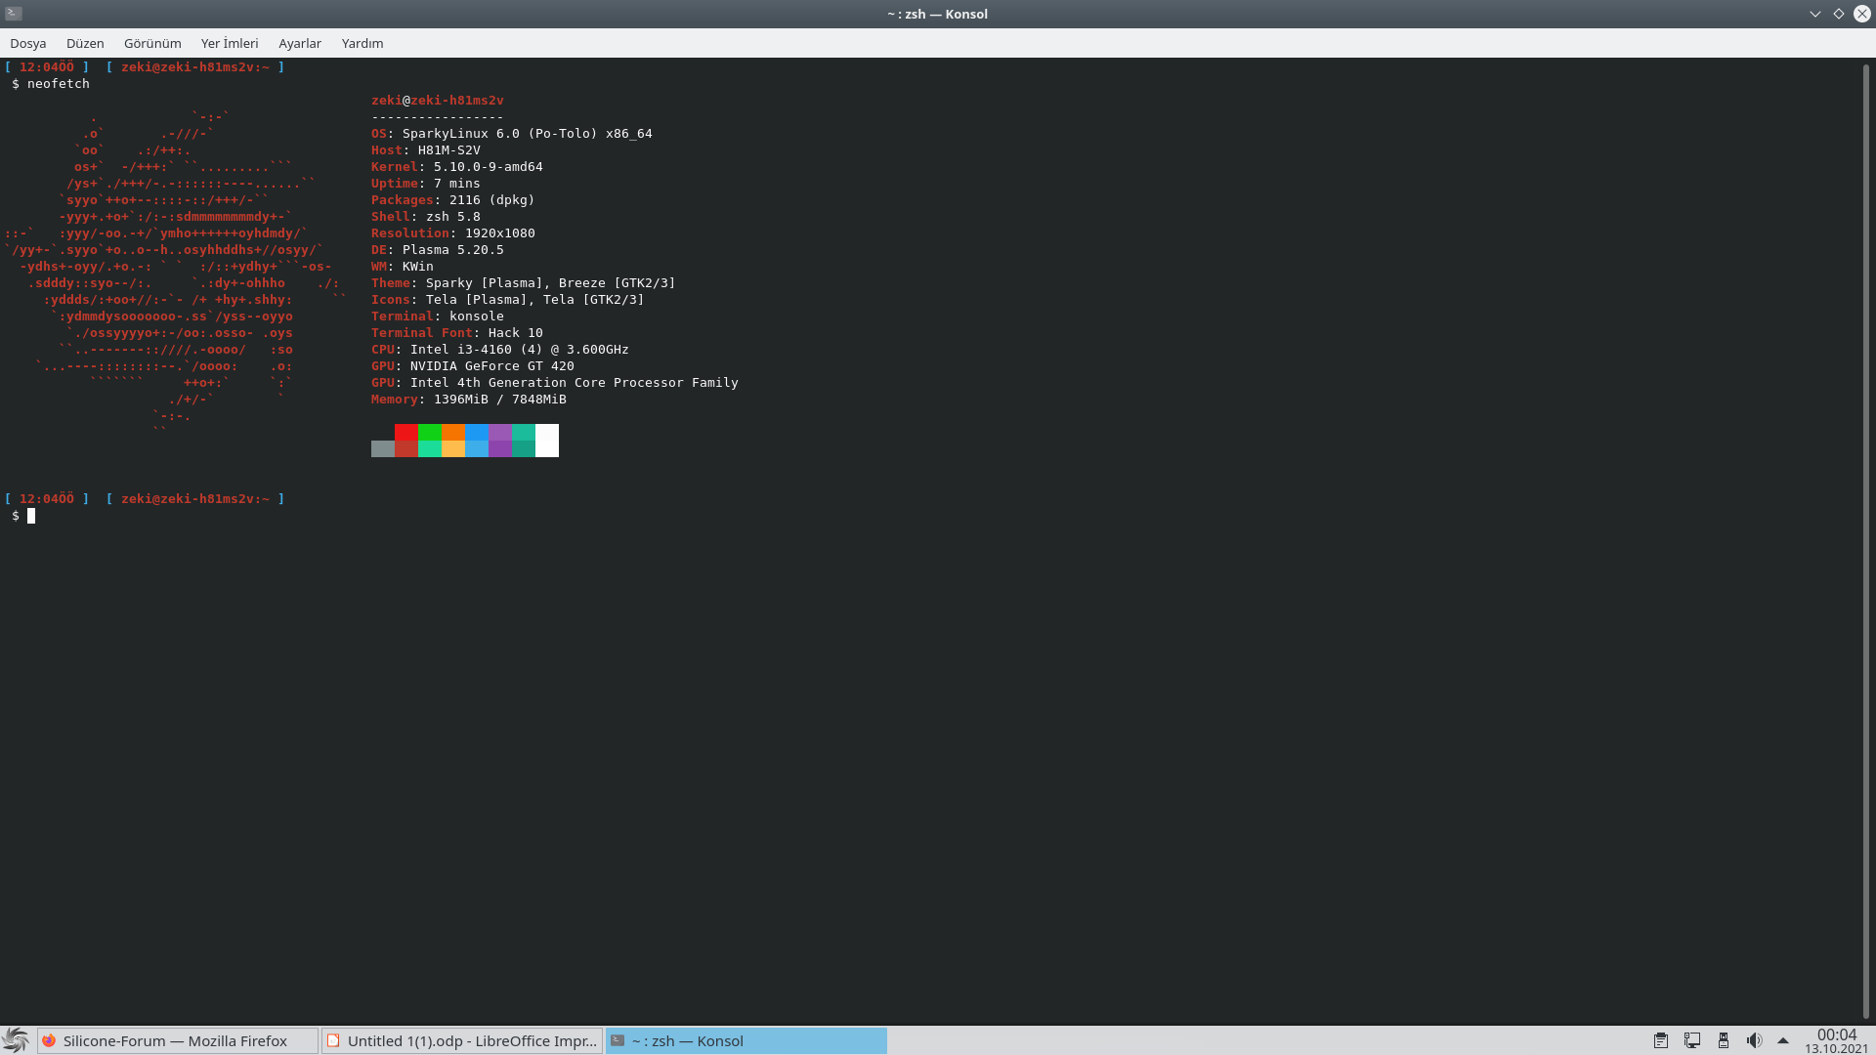Screen dimensions: 1876x1055
Task: Click the Host: H81M-S2V line
Action: tap(426, 150)
